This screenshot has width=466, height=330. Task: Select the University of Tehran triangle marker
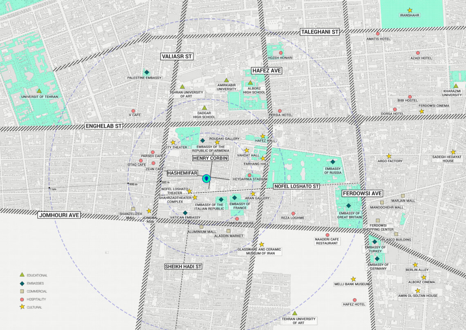[39, 91]
